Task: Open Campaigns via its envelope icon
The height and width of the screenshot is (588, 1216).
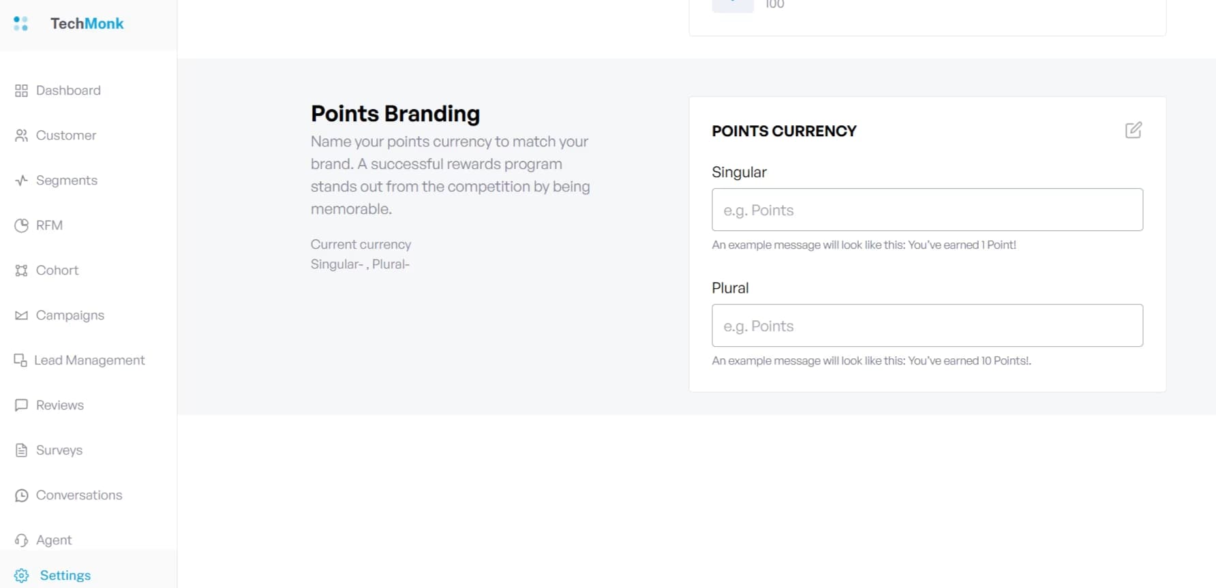Action: pyautogui.click(x=21, y=315)
